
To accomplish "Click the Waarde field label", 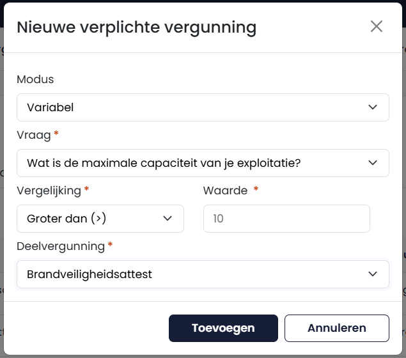I will coord(225,191).
